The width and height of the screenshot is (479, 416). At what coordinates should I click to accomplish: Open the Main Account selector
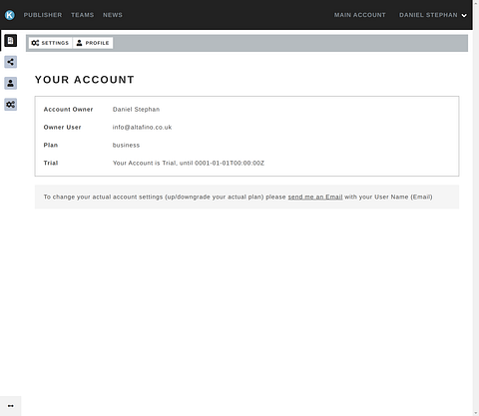360,15
